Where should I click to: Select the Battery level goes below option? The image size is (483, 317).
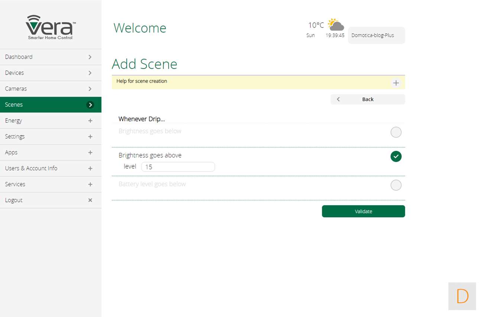click(396, 185)
